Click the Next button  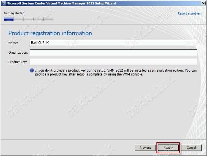coord(168,148)
